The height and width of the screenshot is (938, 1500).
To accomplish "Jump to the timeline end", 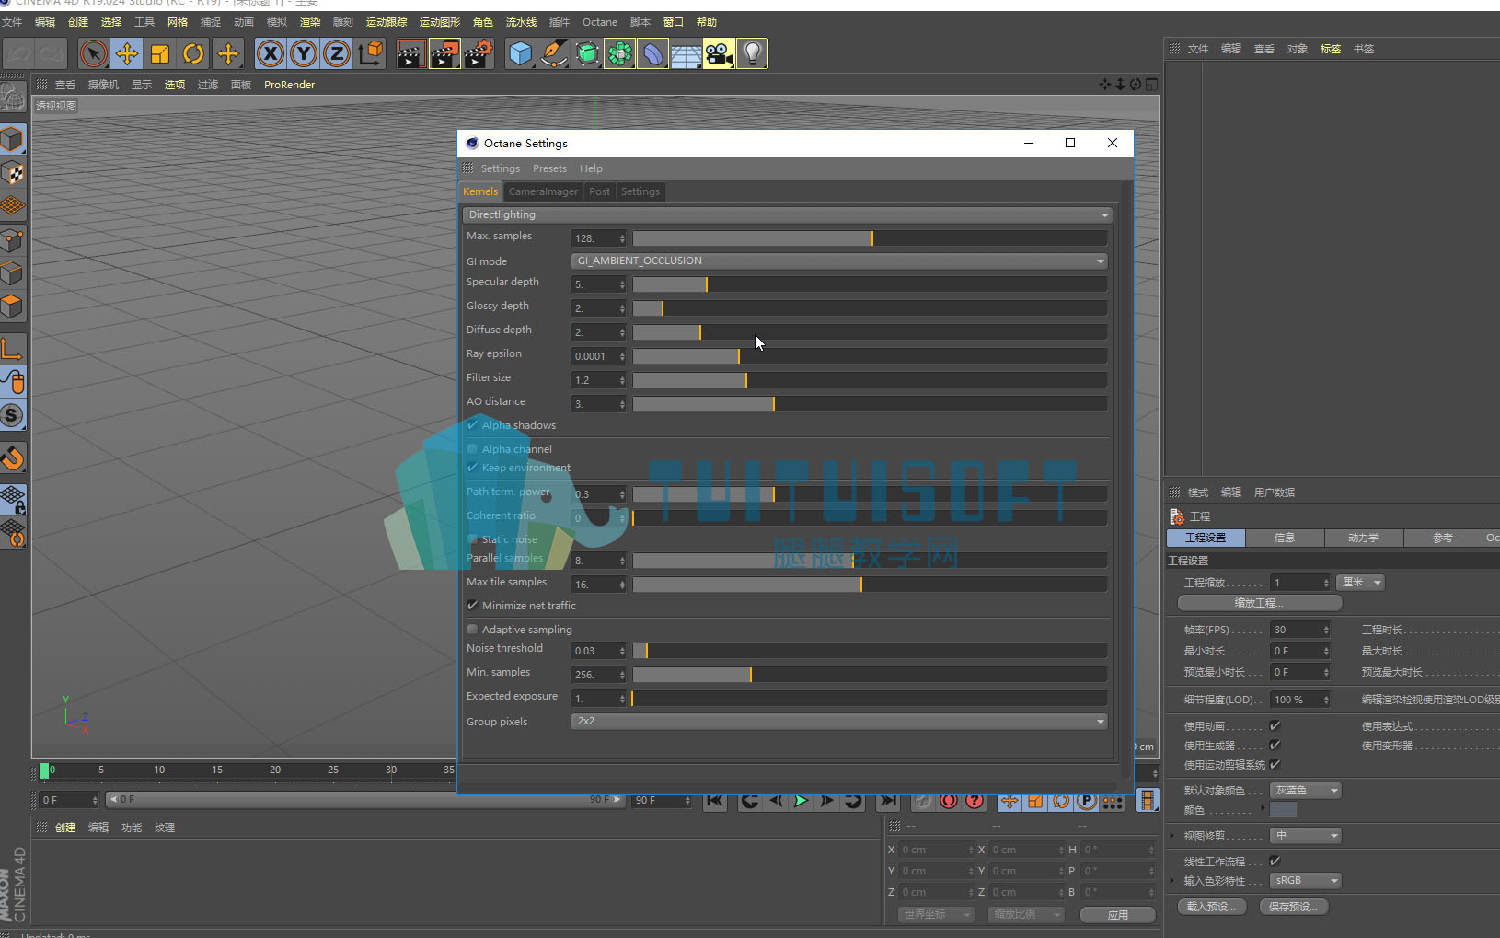I will [x=887, y=801].
